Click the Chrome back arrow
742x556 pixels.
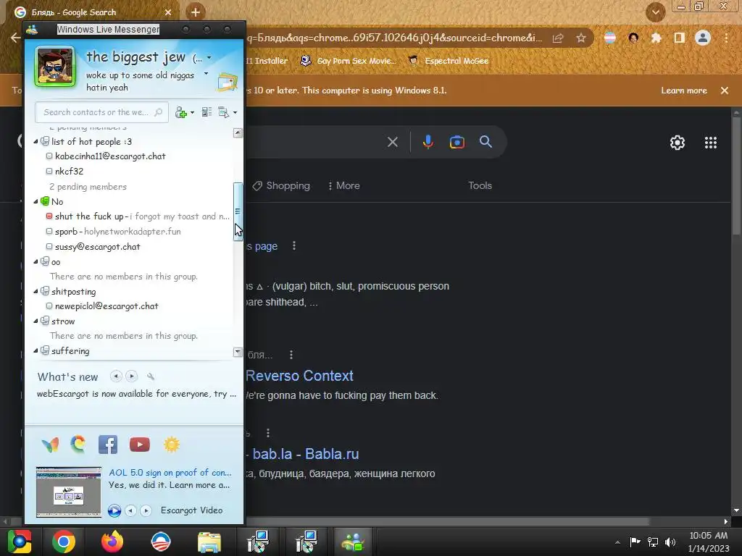pos(16,38)
